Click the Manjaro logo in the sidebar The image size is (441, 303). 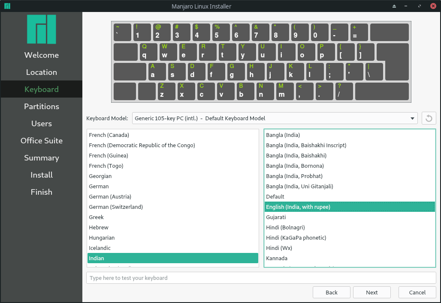point(41,29)
